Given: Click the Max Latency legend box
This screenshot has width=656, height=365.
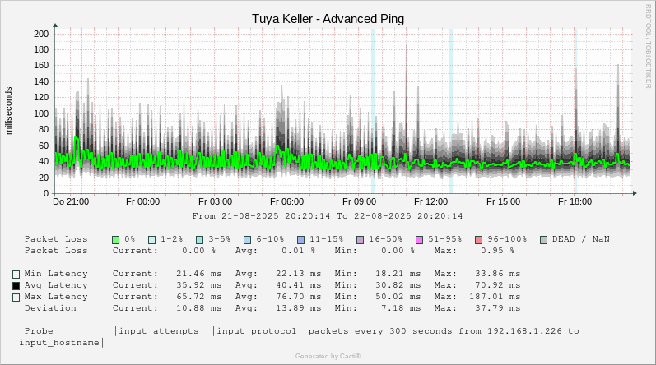Looking at the screenshot, I should tap(16, 298).
